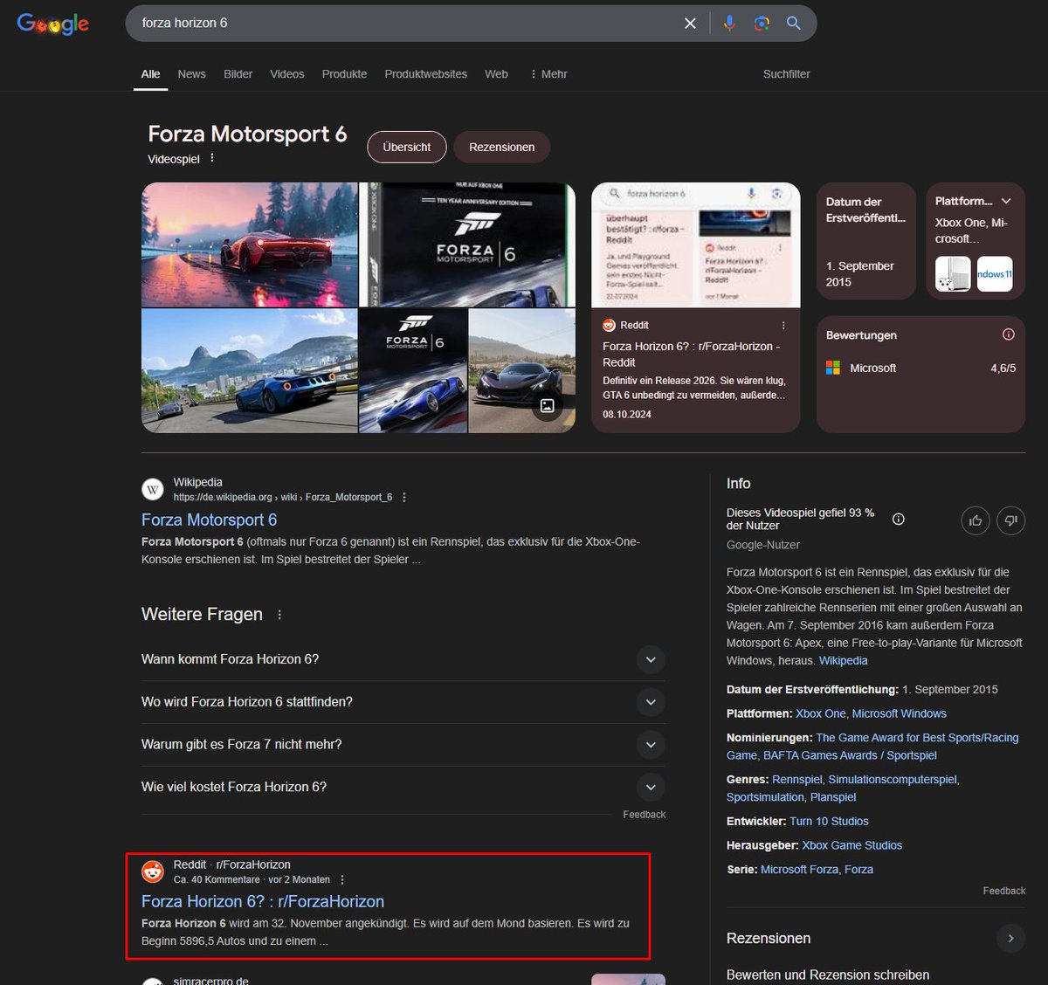Image resolution: width=1048 pixels, height=985 pixels.
Task: Open the Rezensionen section arrow
Action: point(1010,939)
